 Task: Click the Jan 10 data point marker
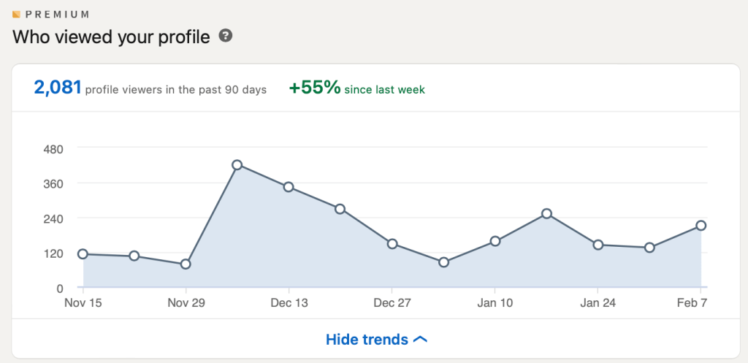(x=495, y=241)
